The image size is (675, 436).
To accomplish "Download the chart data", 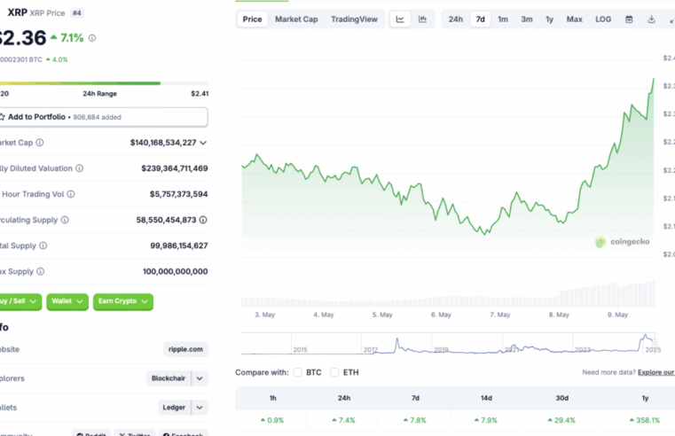I will click(x=651, y=19).
